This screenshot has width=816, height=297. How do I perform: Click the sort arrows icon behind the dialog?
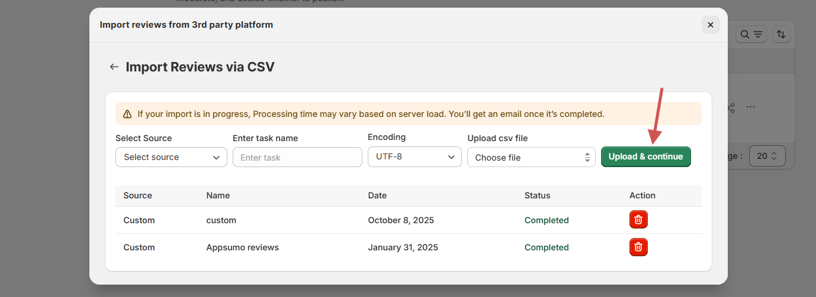click(781, 34)
